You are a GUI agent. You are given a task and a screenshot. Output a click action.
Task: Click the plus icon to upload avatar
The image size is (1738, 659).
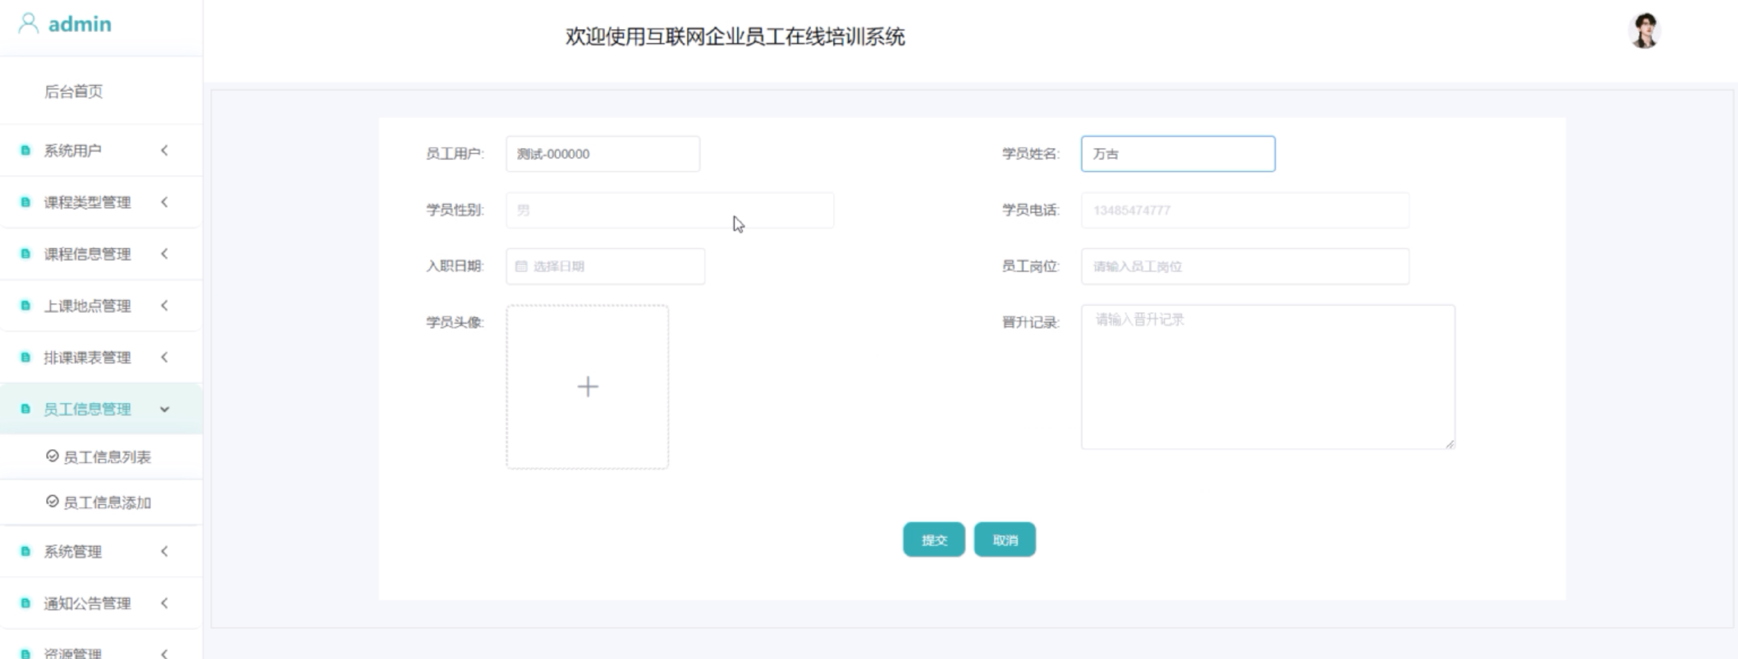click(587, 387)
